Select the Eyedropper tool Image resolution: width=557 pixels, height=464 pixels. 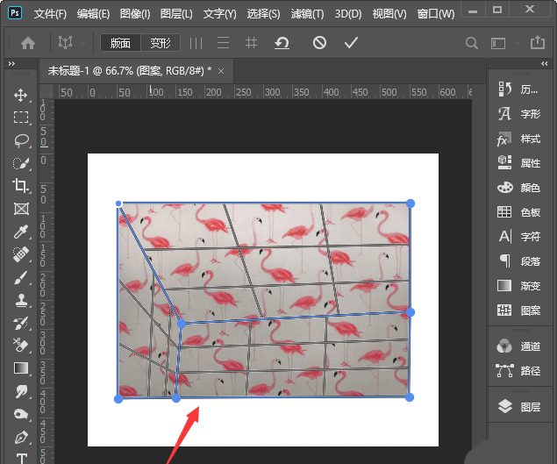(21, 232)
